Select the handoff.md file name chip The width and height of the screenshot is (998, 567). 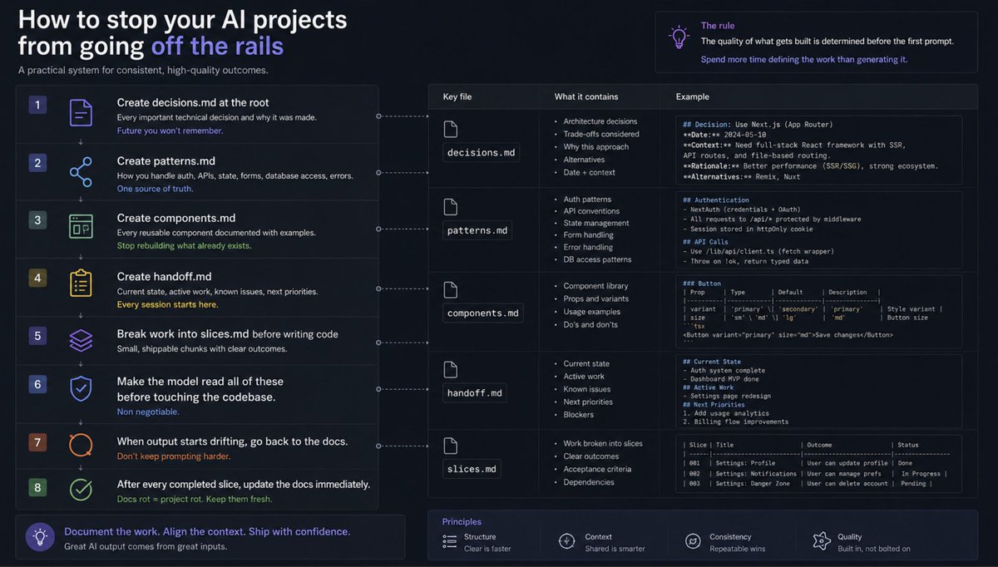475,392
